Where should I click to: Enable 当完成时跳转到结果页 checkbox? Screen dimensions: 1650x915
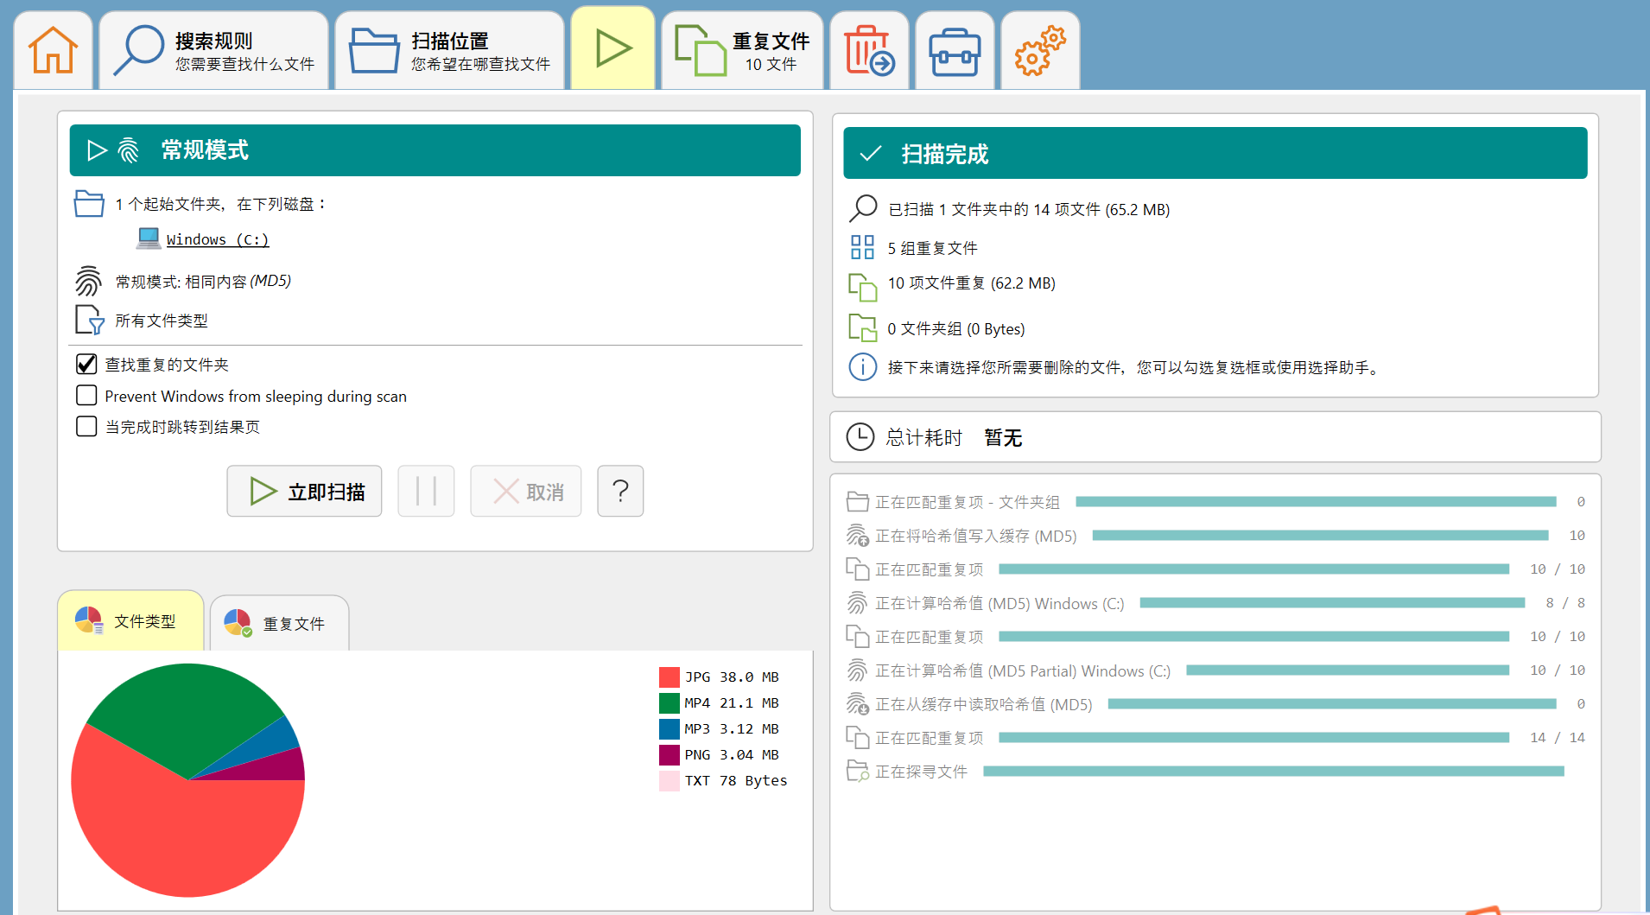pyautogui.click(x=86, y=426)
